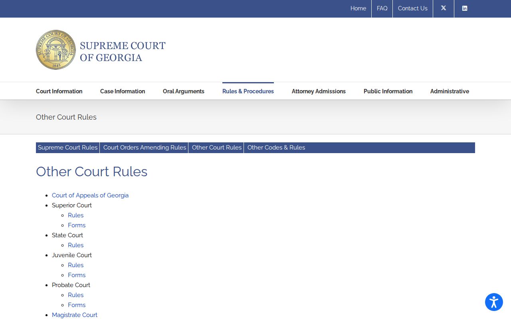Open Juvenile Court Rules link
Screen dimensions: 511x319
tap(76, 265)
